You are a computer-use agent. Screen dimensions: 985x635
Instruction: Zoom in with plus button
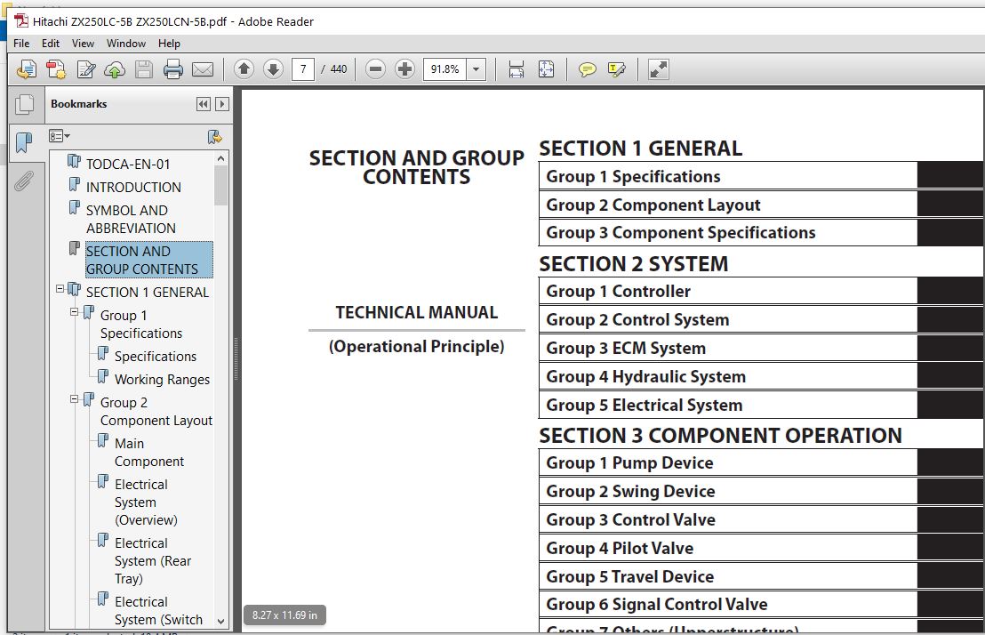[x=405, y=68]
